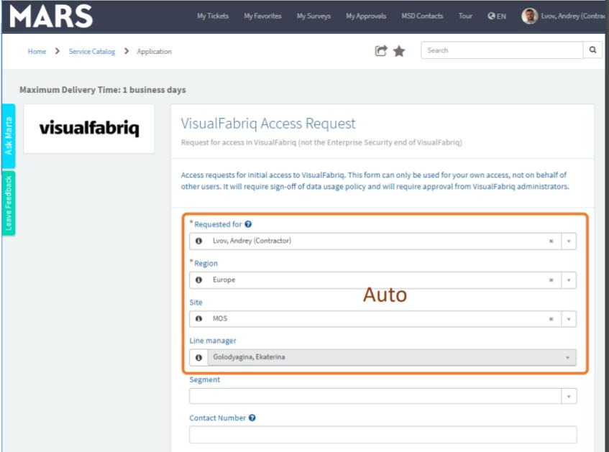
Task: Click info icon in Requested for field
Action: click(198, 241)
